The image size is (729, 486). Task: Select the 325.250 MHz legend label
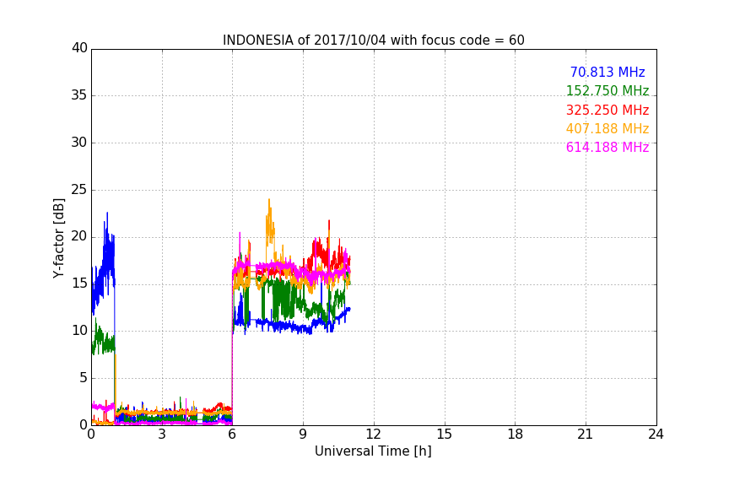click(607, 111)
